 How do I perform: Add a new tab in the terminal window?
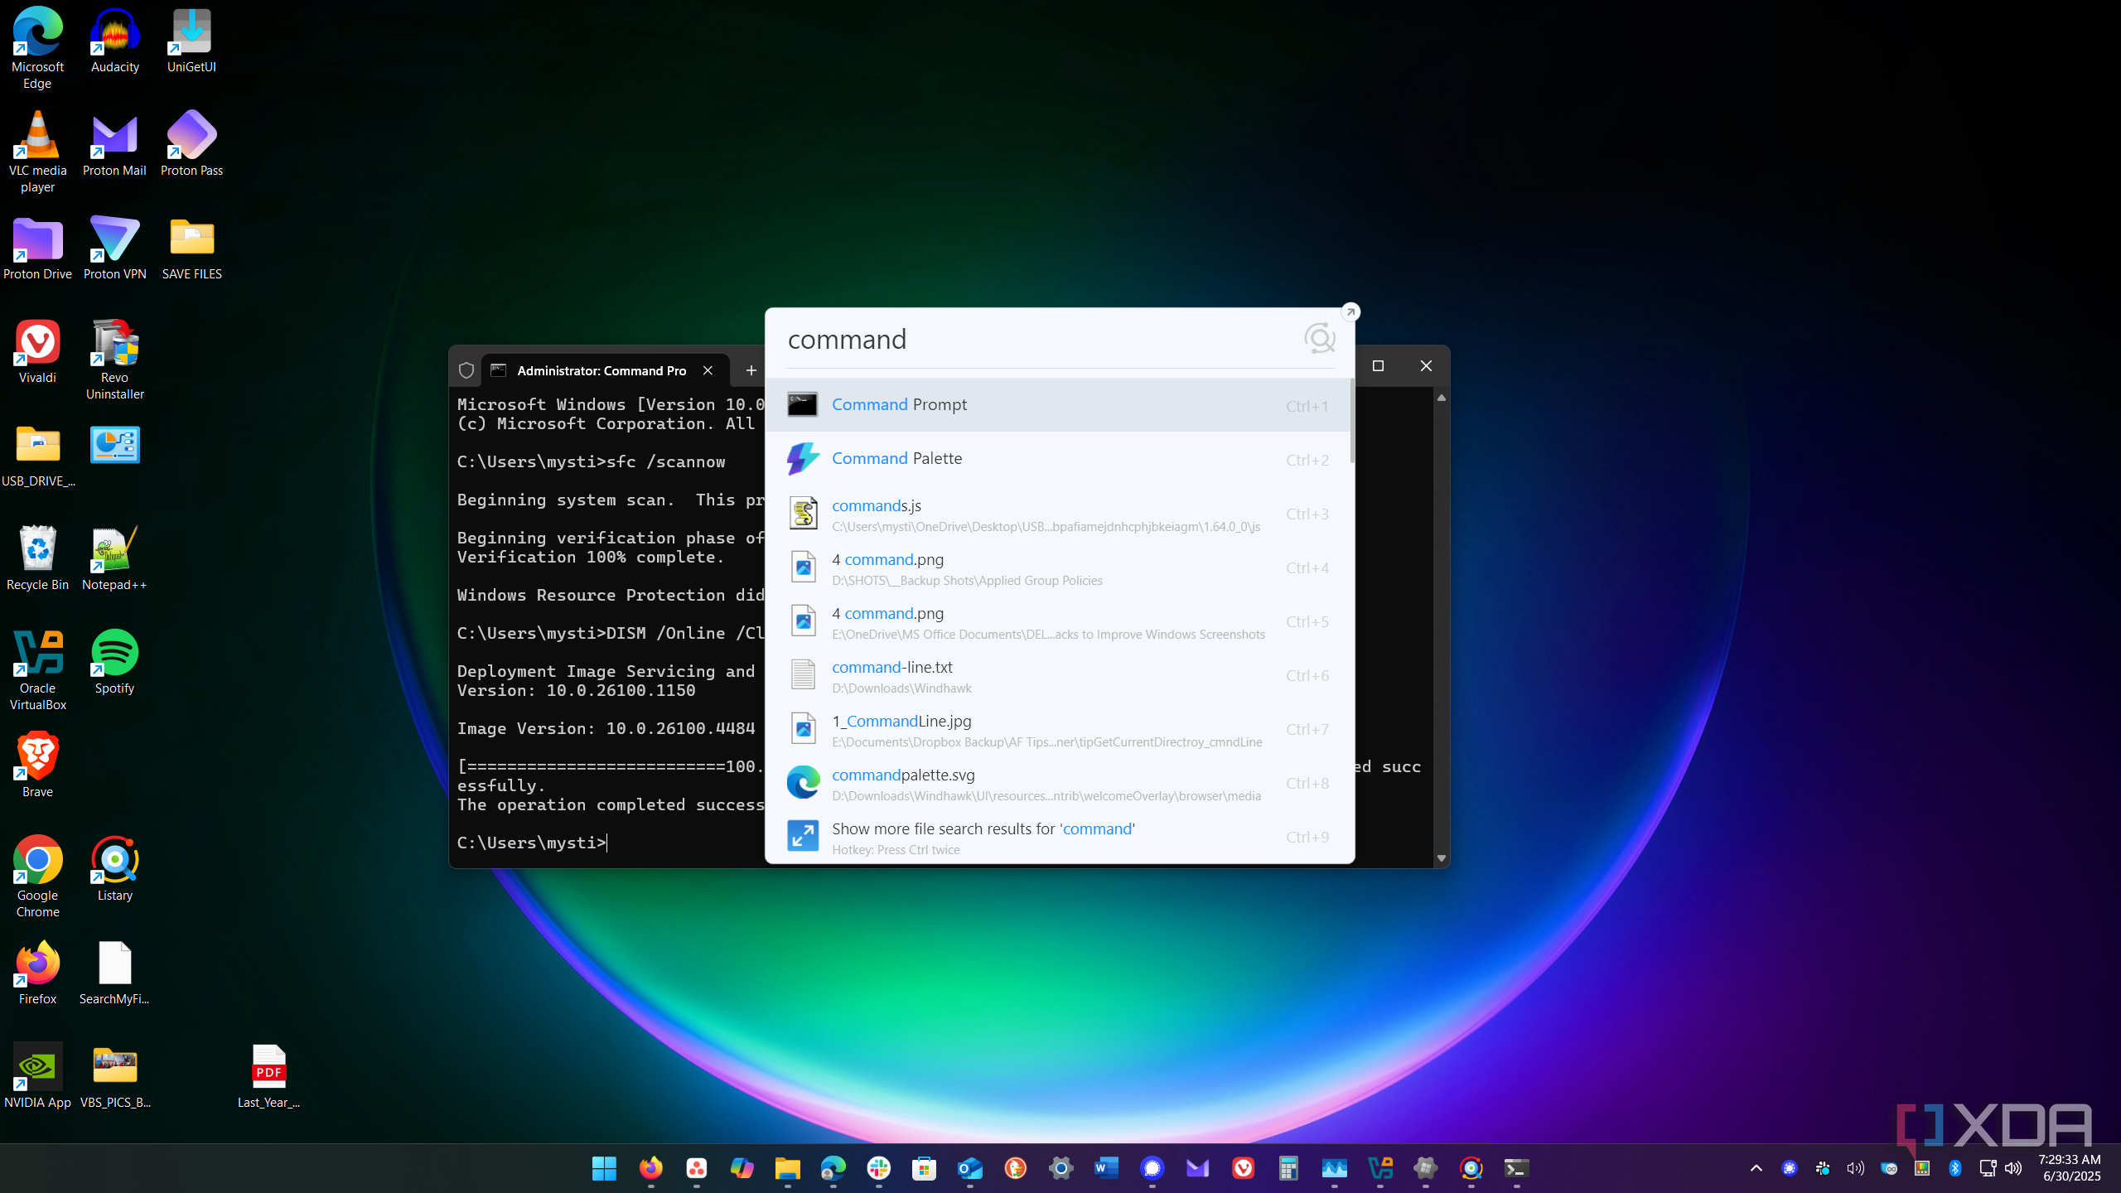[751, 370]
